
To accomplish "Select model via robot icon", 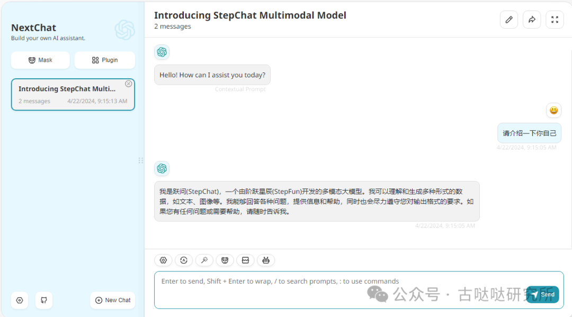I will pos(266,260).
